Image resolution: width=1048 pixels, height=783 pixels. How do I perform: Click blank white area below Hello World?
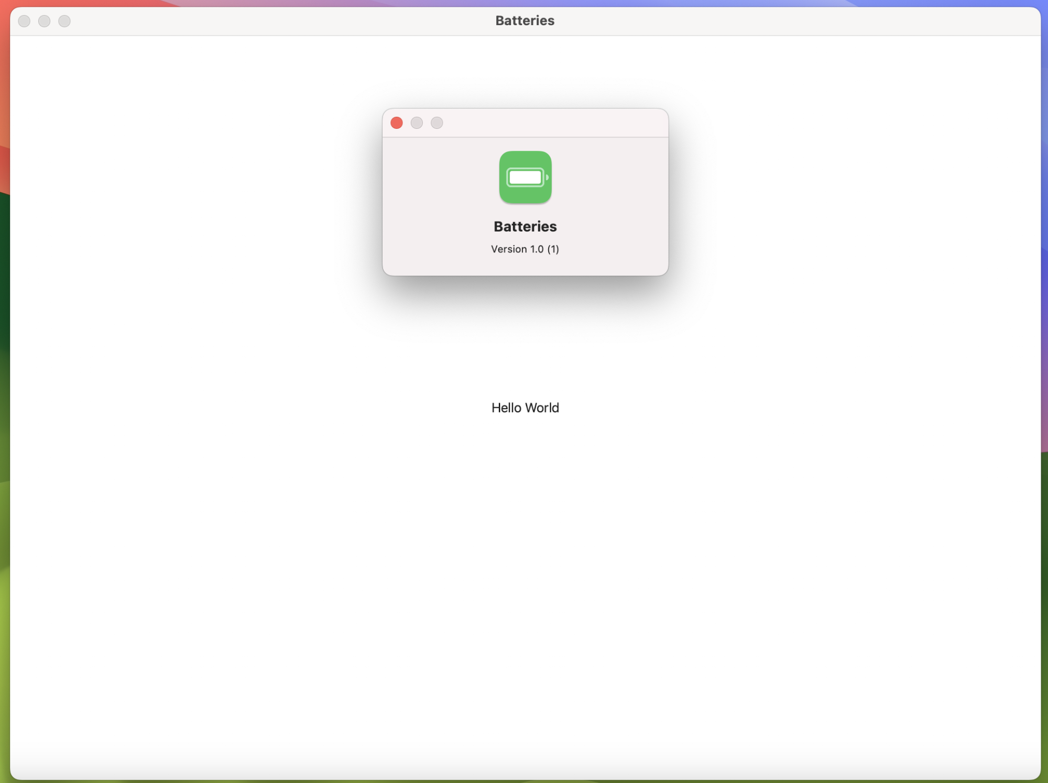pos(525,576)
